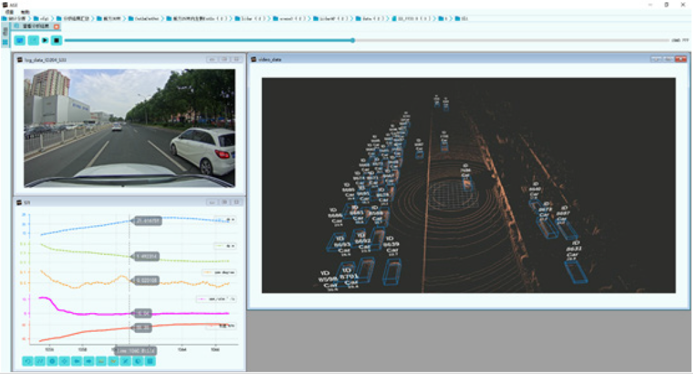Close the analysis results tab via orange X
This screenshot has width=693, height=374.
pyautogui.click(x=56, y=26)
